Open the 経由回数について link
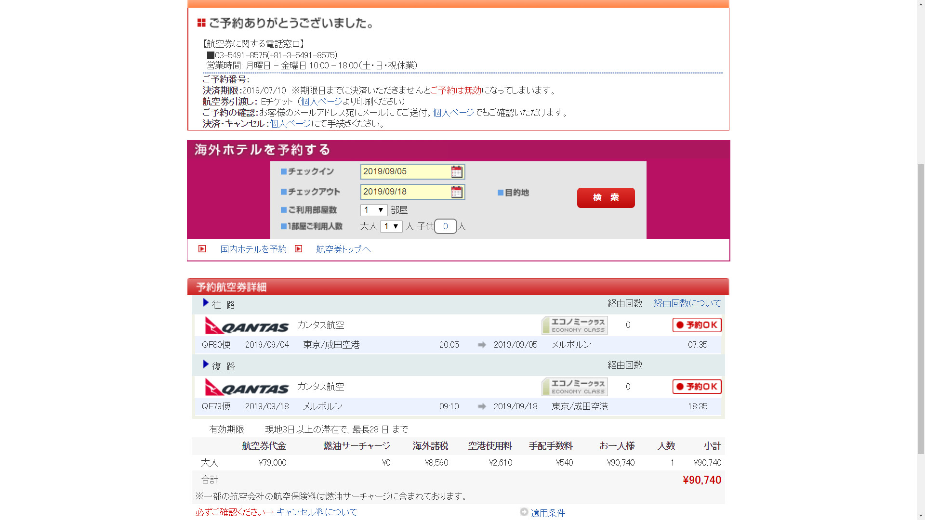The height and width of the screenshot is (520, 925). (687, 303)
